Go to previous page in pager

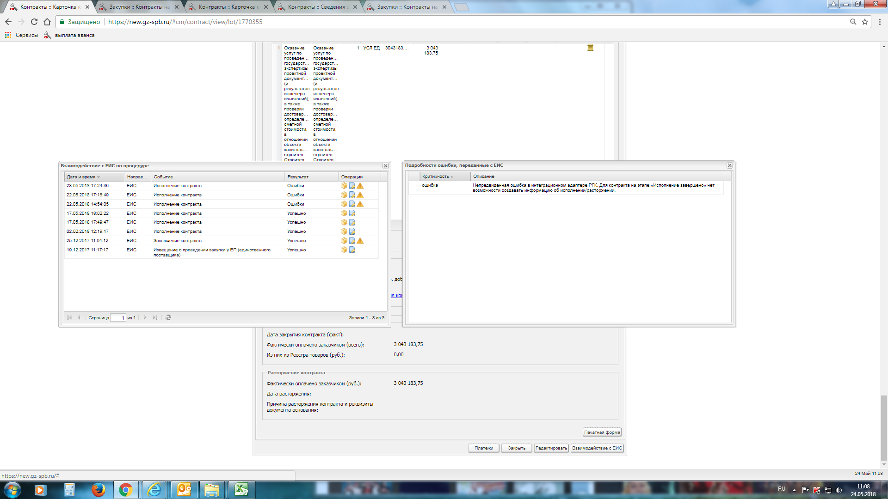(79, 317)
